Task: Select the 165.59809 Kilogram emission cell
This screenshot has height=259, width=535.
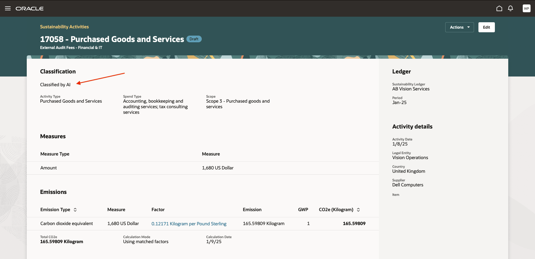Action: click(264, 223)
